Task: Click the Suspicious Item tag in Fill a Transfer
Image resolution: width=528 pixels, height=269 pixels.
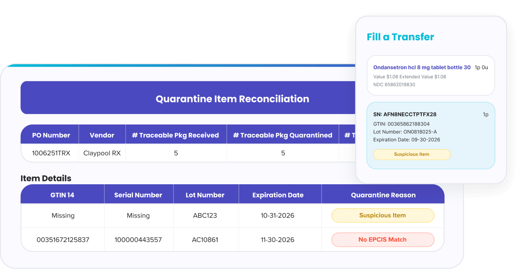Action: (412, 155)
